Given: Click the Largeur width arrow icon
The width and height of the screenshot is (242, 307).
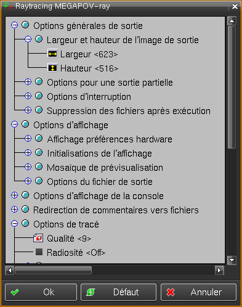Looking at the screenshot, I should coord(52,54).
